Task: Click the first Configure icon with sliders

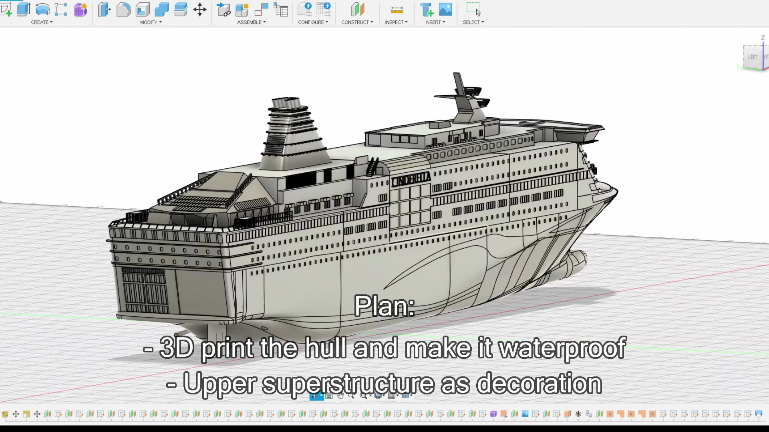Action: point(305,10)
